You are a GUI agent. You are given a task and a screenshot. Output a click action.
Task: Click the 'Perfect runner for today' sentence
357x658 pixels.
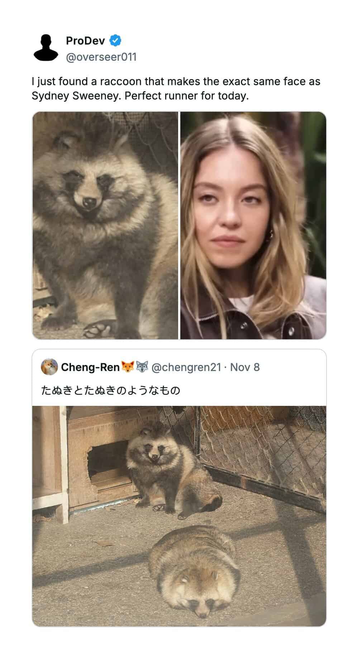[x=186, y=96]
